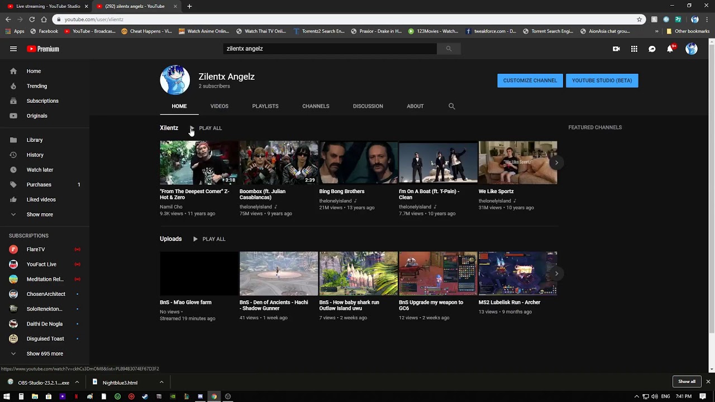Viewport: 715px width, 402px height.
Task: Click the Originals icon in sidebar
Action: pyautogui.click(x=13, y=116)
